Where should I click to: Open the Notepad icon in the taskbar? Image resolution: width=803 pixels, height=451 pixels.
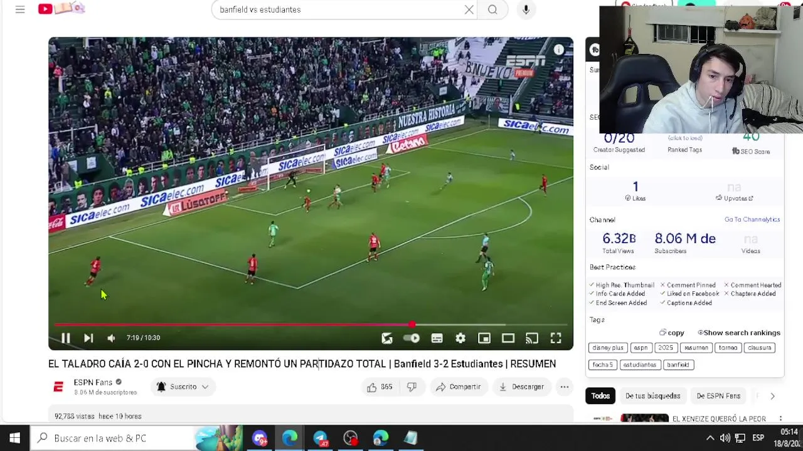click(x=411, y=438)
